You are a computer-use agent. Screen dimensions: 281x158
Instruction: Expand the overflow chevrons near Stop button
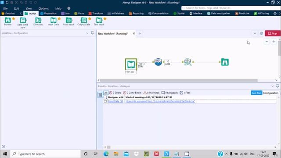tap(255, 33)
